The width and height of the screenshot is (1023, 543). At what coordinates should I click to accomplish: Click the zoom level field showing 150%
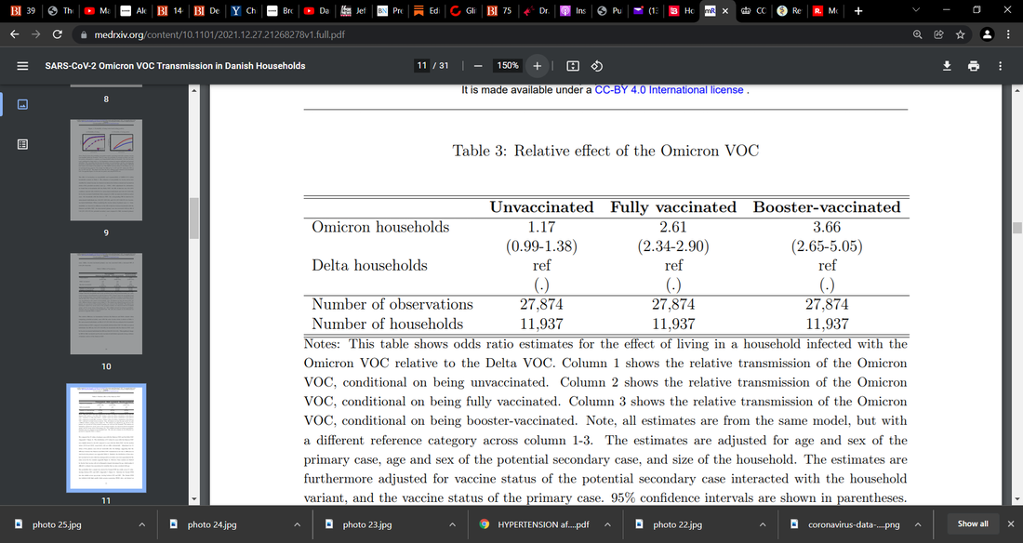click(x=508, y=66)
